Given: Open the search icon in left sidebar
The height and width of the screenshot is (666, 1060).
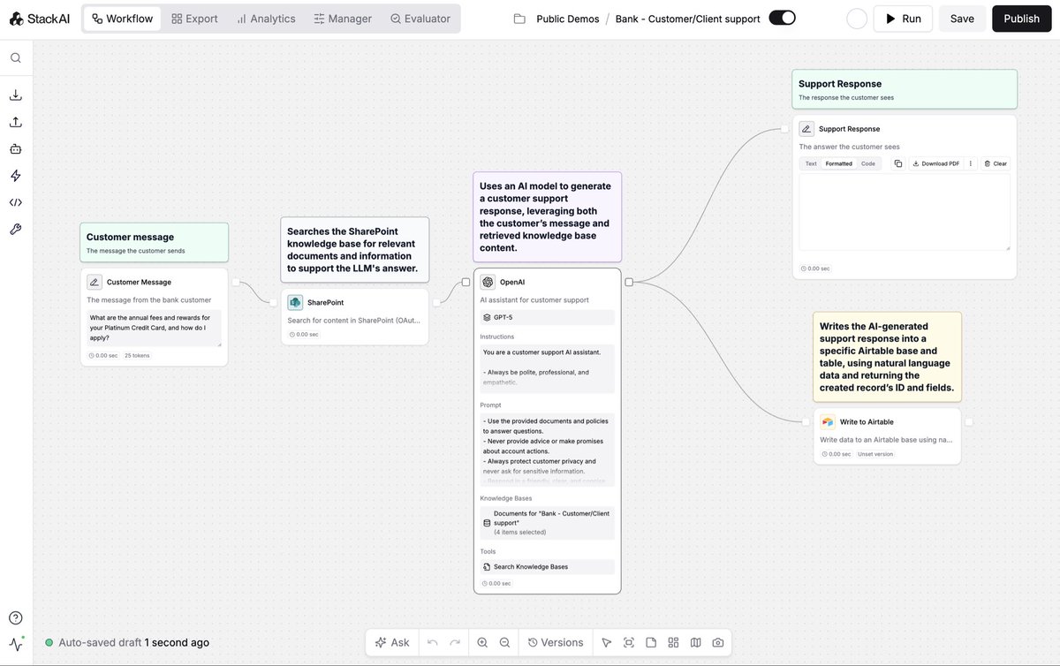Looking at the screenshot, I should [x=16, y=58].
